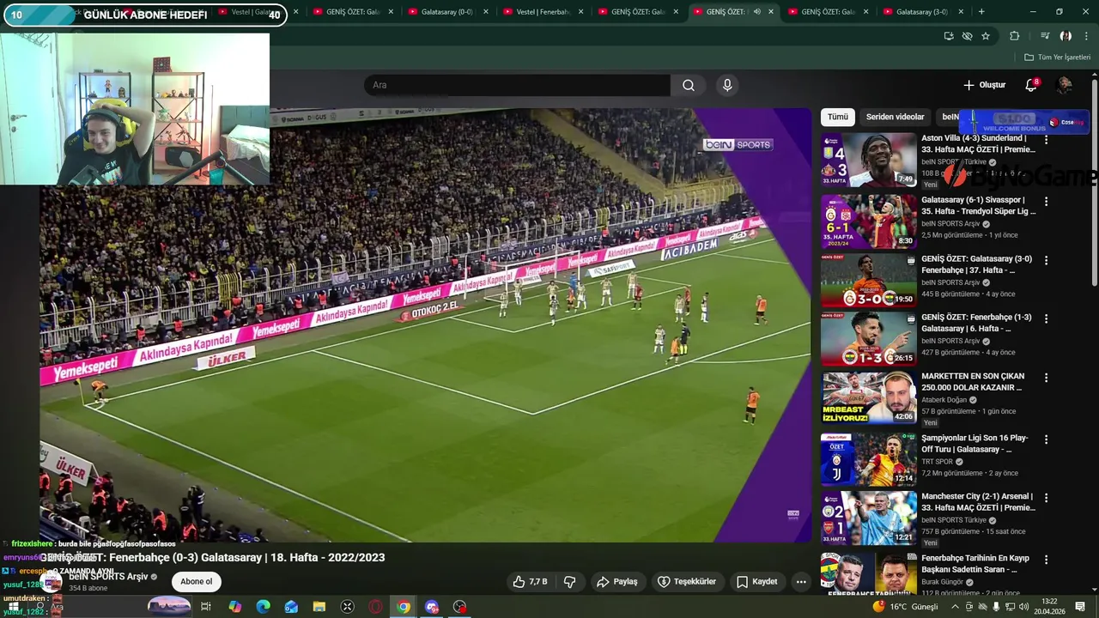
Task: Click the crossed-eye icon in address bar
Action: 968,36
